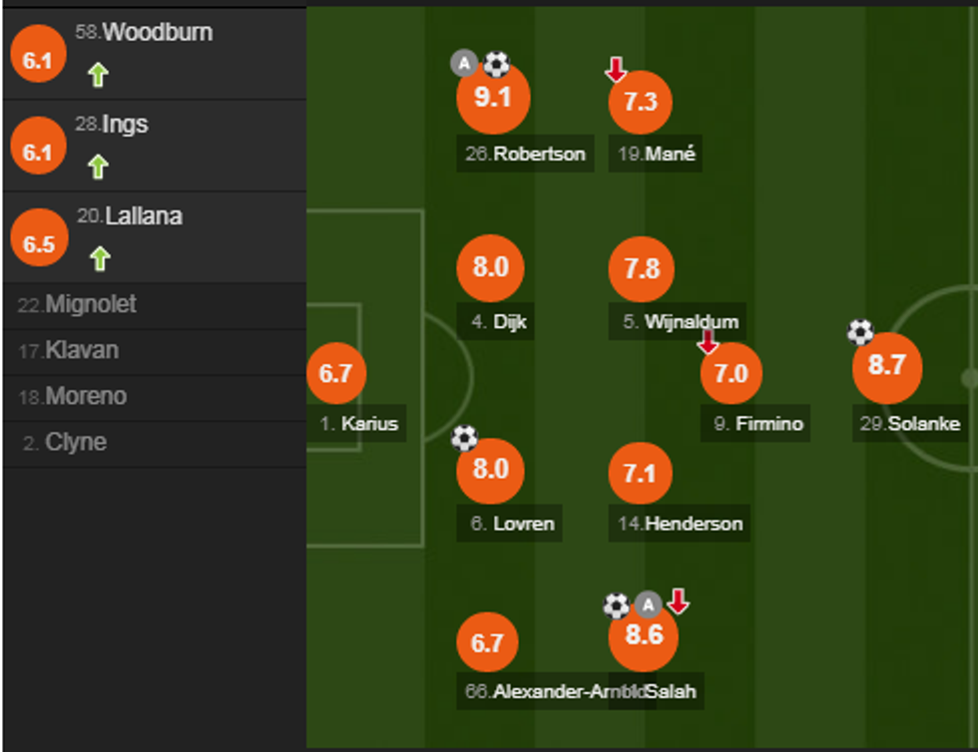The width and height of the screenshot is (978, 752).
Task: Click Robertson's 9.1 rating circle
Action: coord(492,99)
